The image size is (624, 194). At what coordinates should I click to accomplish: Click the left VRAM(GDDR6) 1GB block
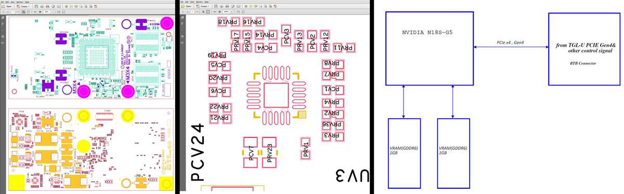tap(405, 153)
